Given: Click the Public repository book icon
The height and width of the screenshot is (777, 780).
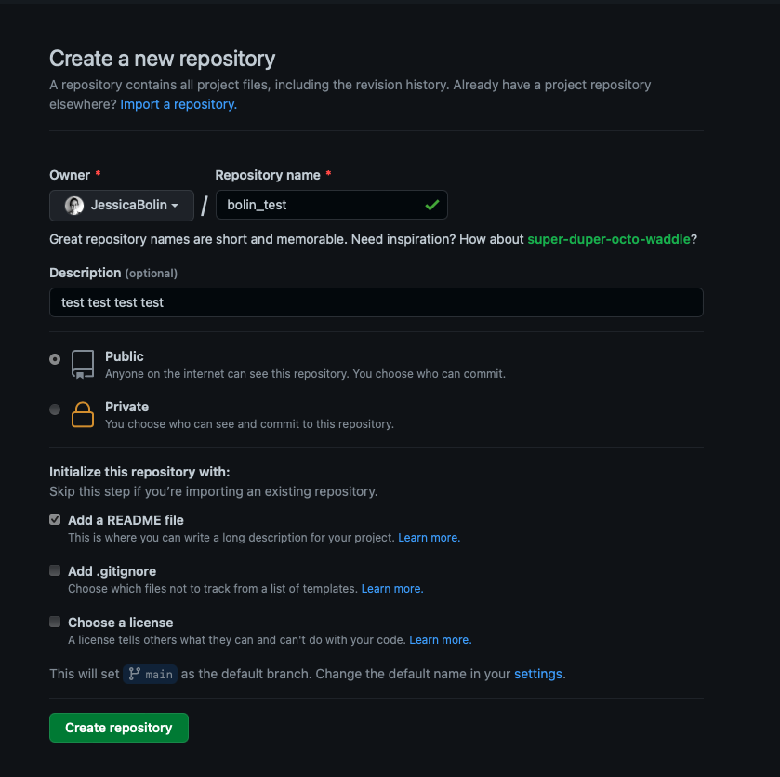Looking at the screenshot, I should (x=83, y=364).
